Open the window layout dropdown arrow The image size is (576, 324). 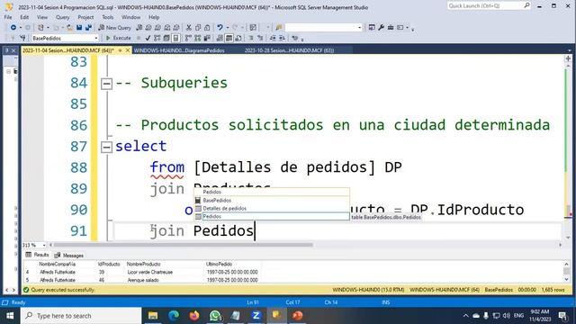pos(407,28)
